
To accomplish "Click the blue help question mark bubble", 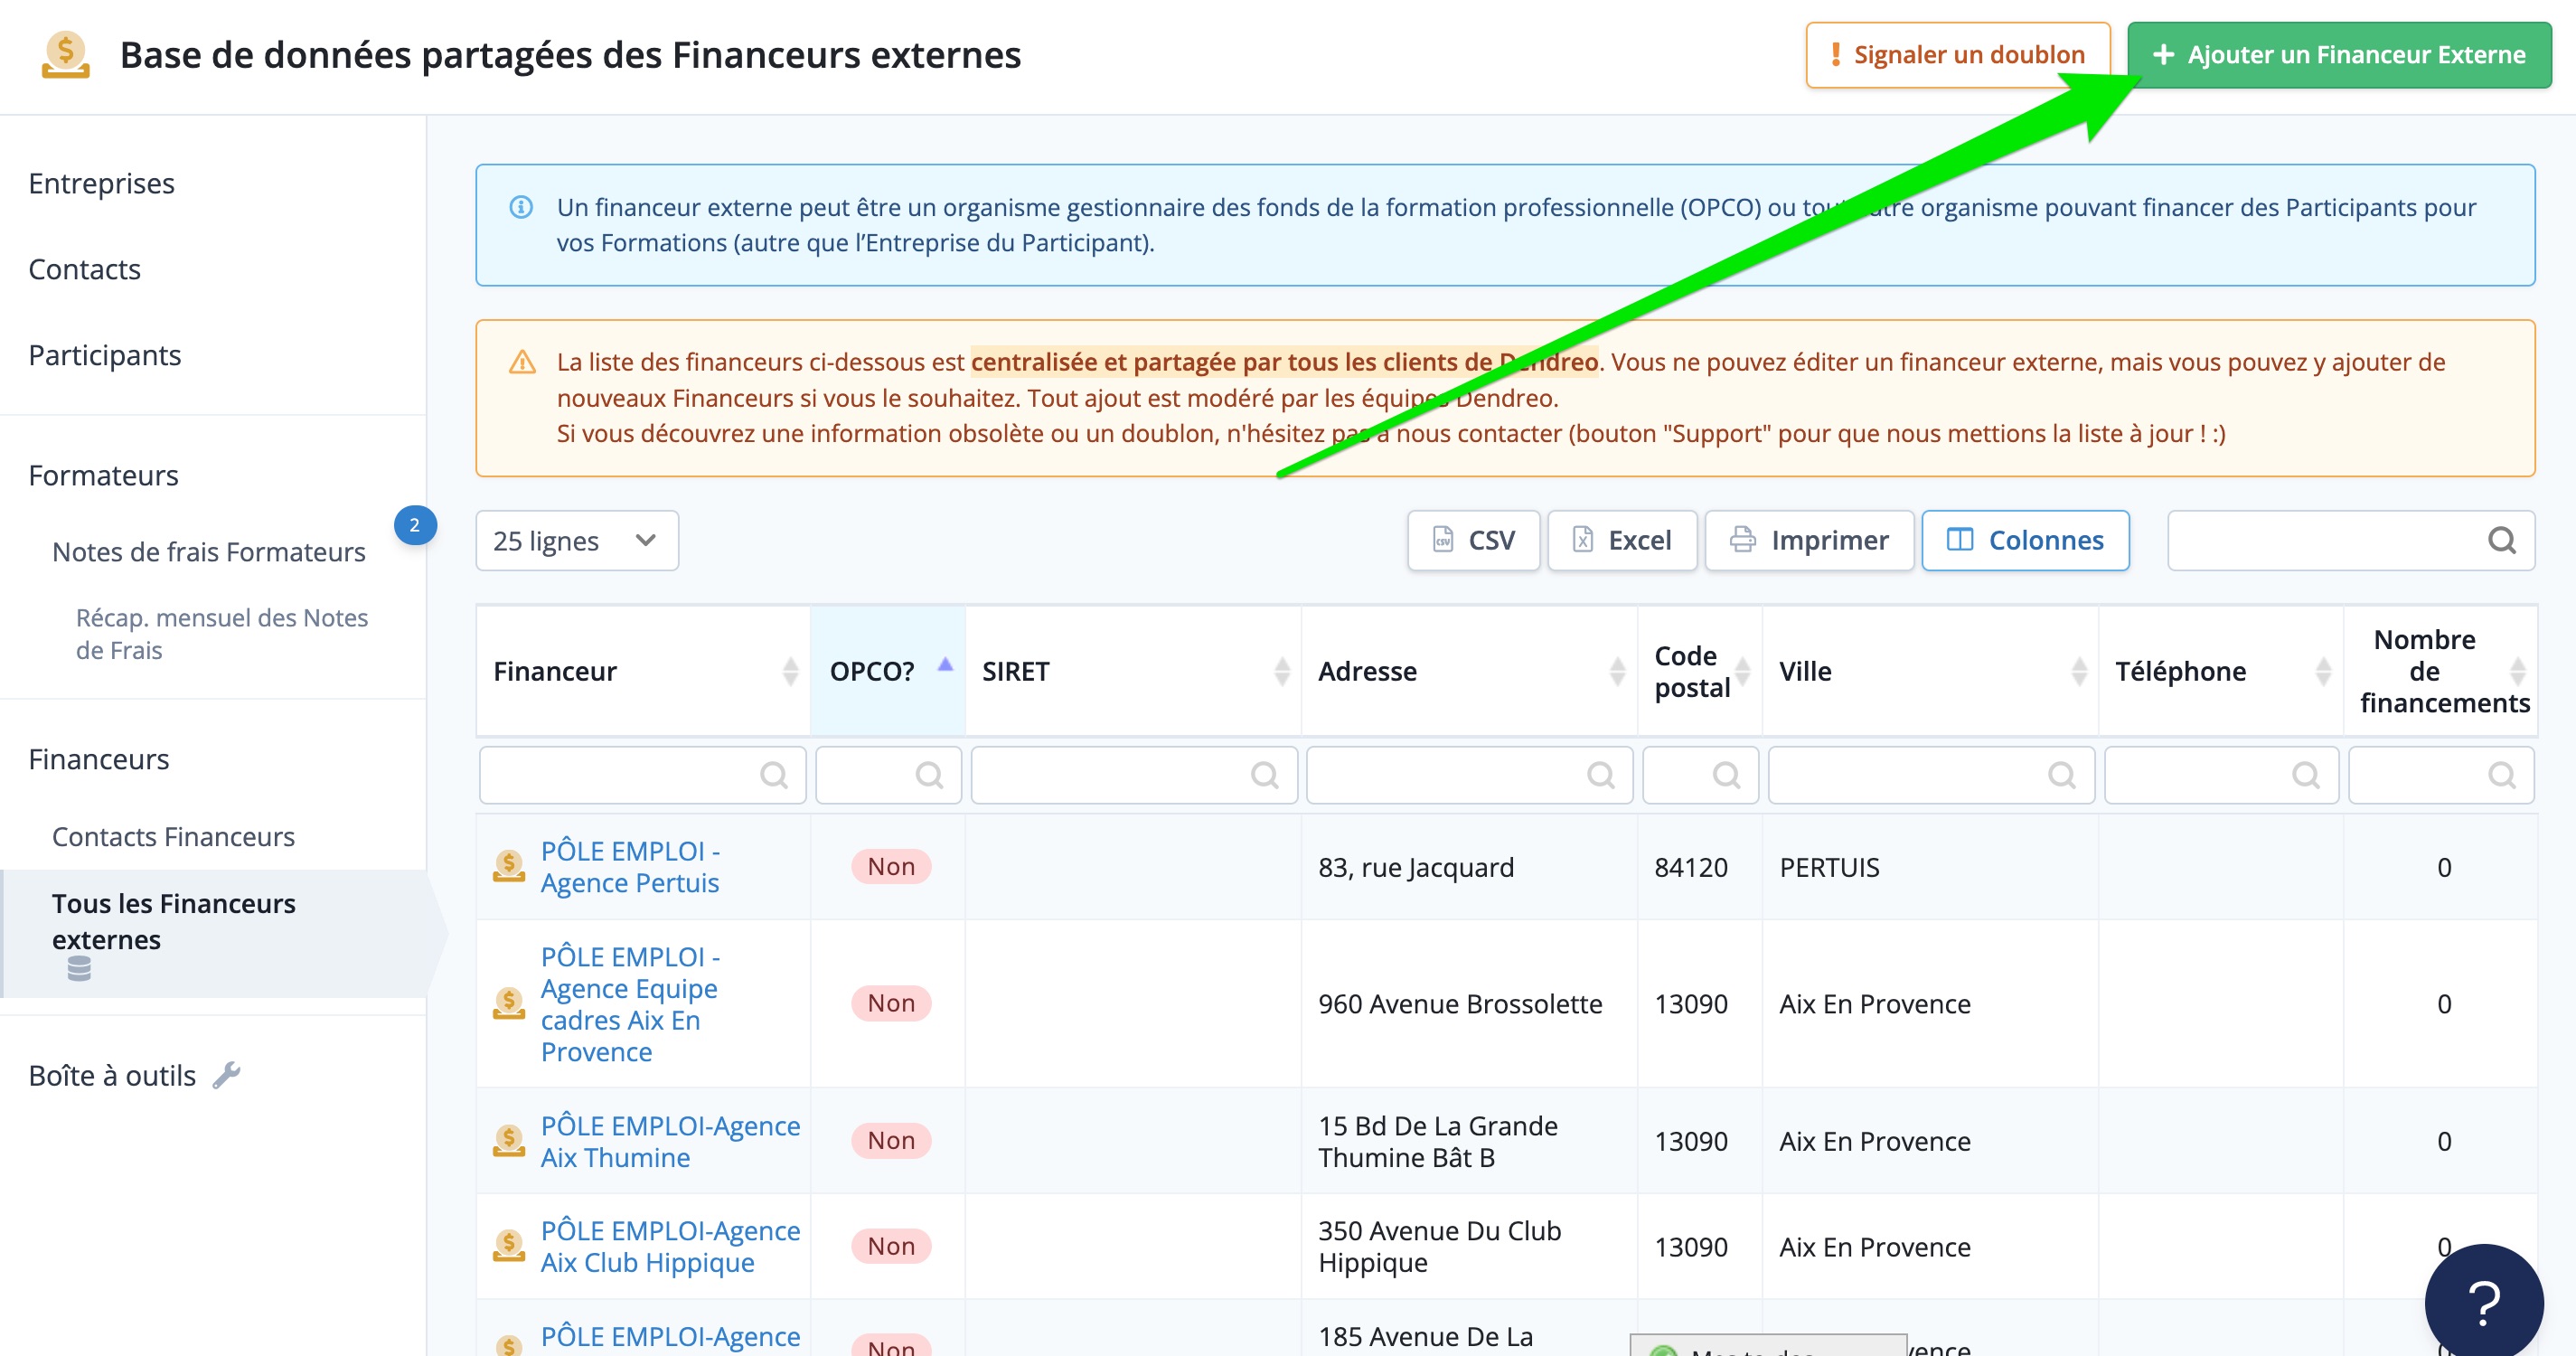I will (x=2483, y=1302).
